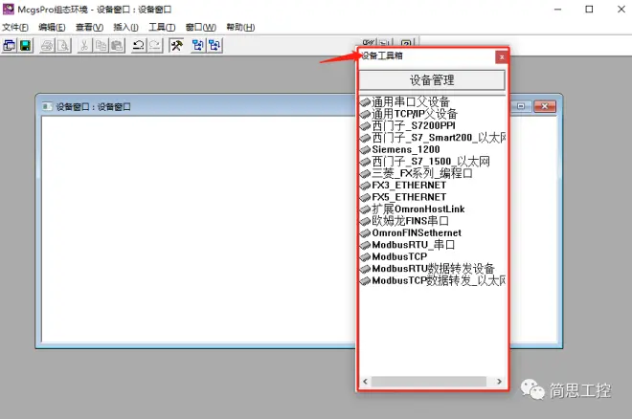Click the undo arrow icon
The image size is (632, 419).
pos(139,46)
